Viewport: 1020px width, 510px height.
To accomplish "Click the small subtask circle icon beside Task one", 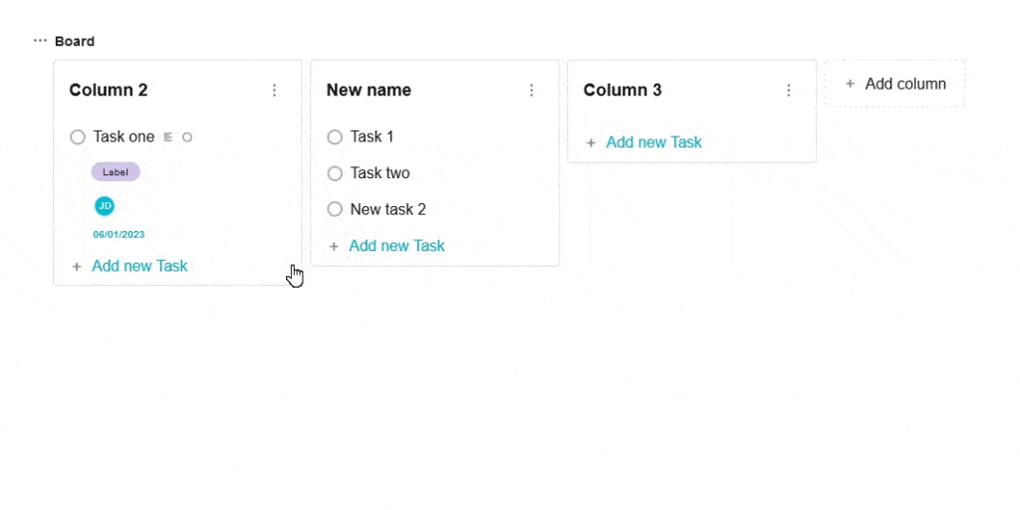I will [187, 137].
